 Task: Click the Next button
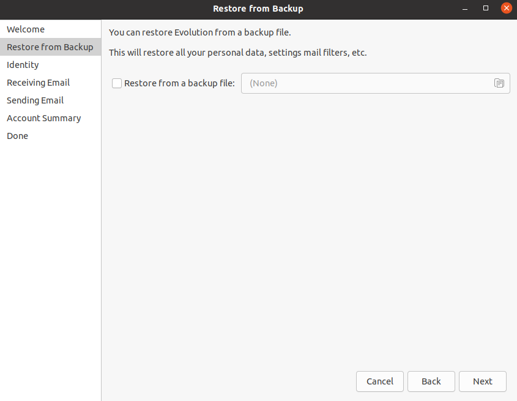482,381
